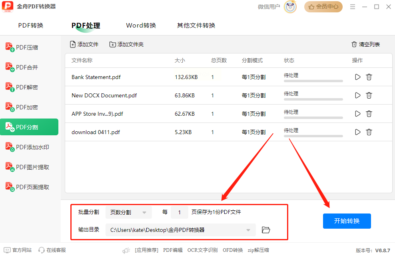
Task: Delete New DOCX Document.pdf with the trash icon
Action: [x=369, y=95]
